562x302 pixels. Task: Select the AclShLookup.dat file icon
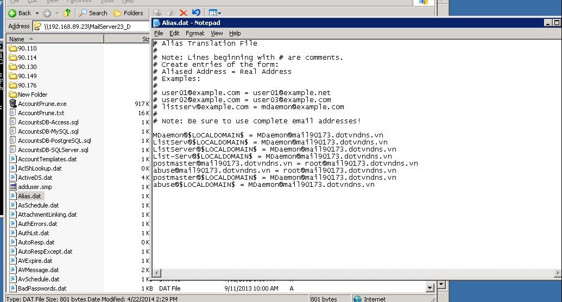coord(13,168)
